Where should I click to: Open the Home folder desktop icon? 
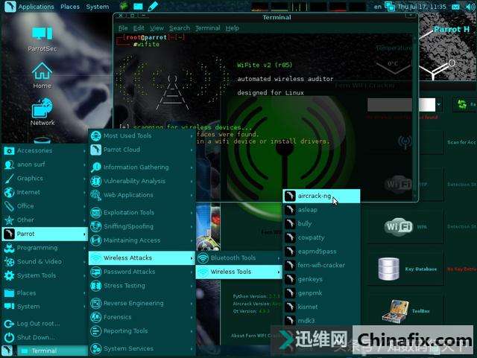(42, 73)
